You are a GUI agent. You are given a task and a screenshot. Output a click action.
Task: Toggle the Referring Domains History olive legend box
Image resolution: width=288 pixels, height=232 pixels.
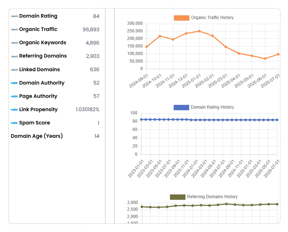pyautogui.click(x=177, y=197)
